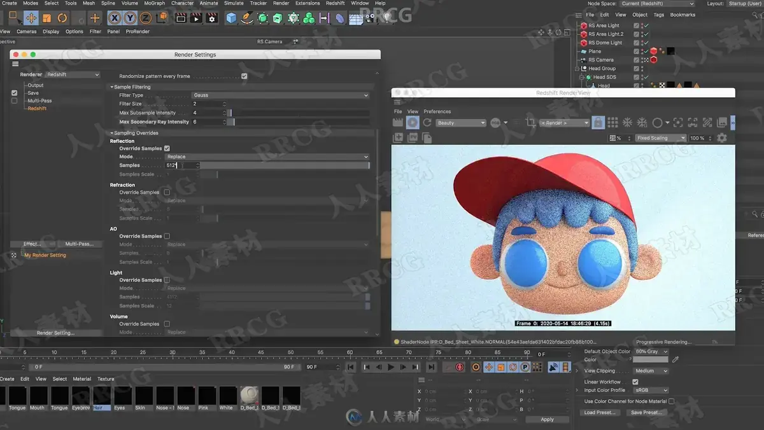The image size is (764, 430).
Task: Open the Renderer dropdown set to Redshift
Action: click(x=73, y=74)
